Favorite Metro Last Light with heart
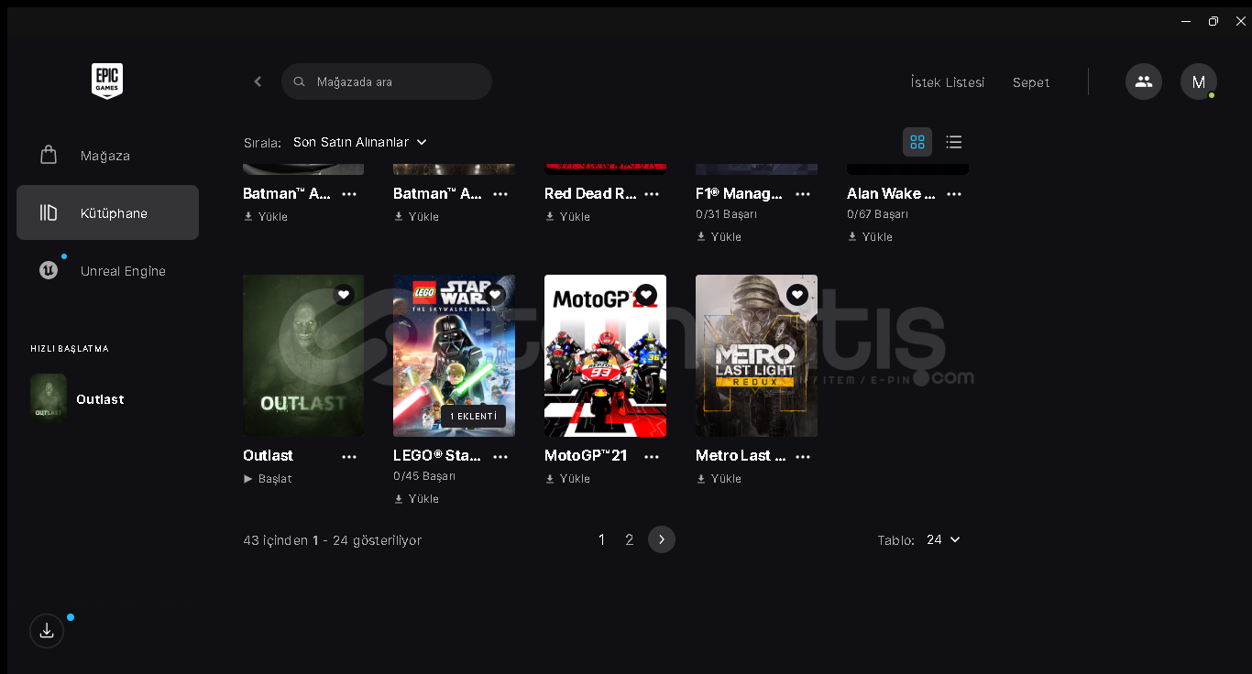 coord(797,295)
